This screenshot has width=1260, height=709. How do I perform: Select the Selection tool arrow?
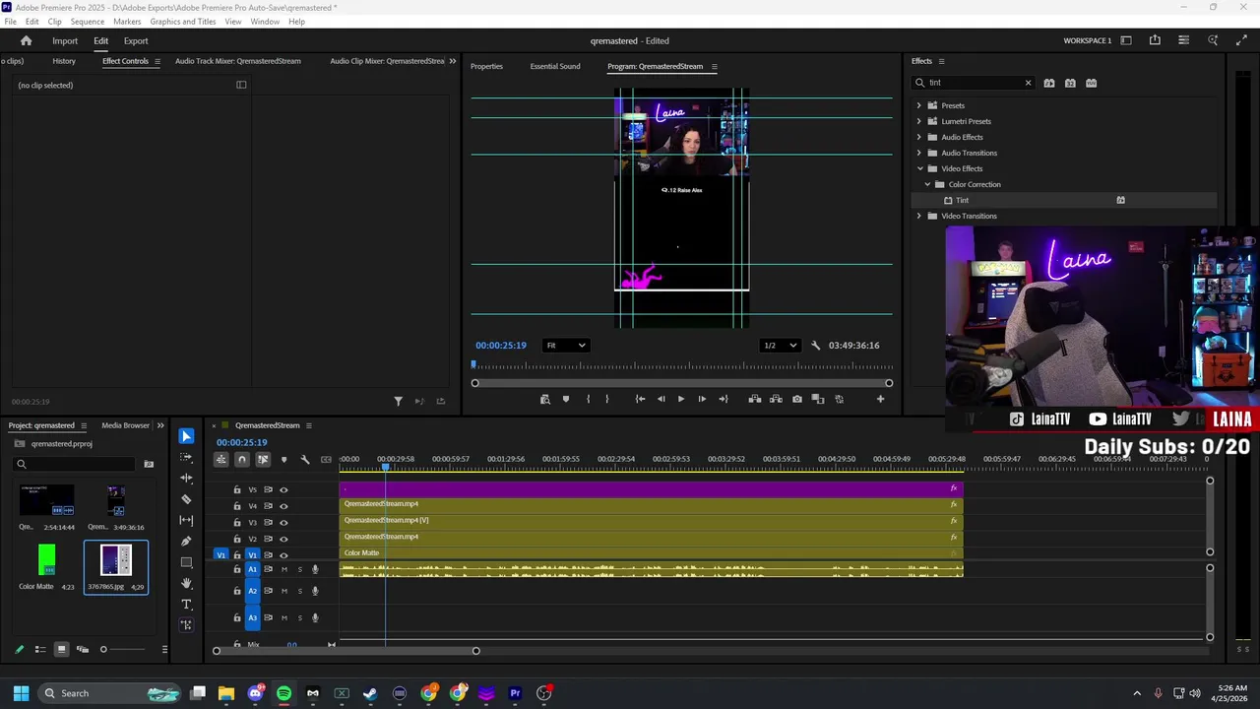coord(186,436)
